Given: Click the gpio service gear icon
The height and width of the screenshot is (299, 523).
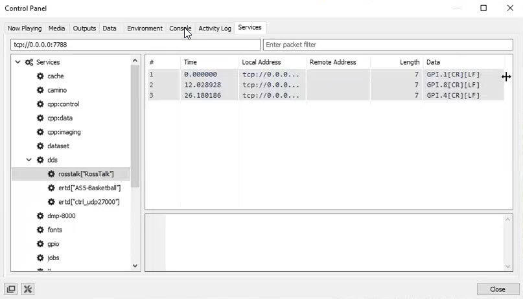Looking at the screenshot, I should click(x=40, y=244).
